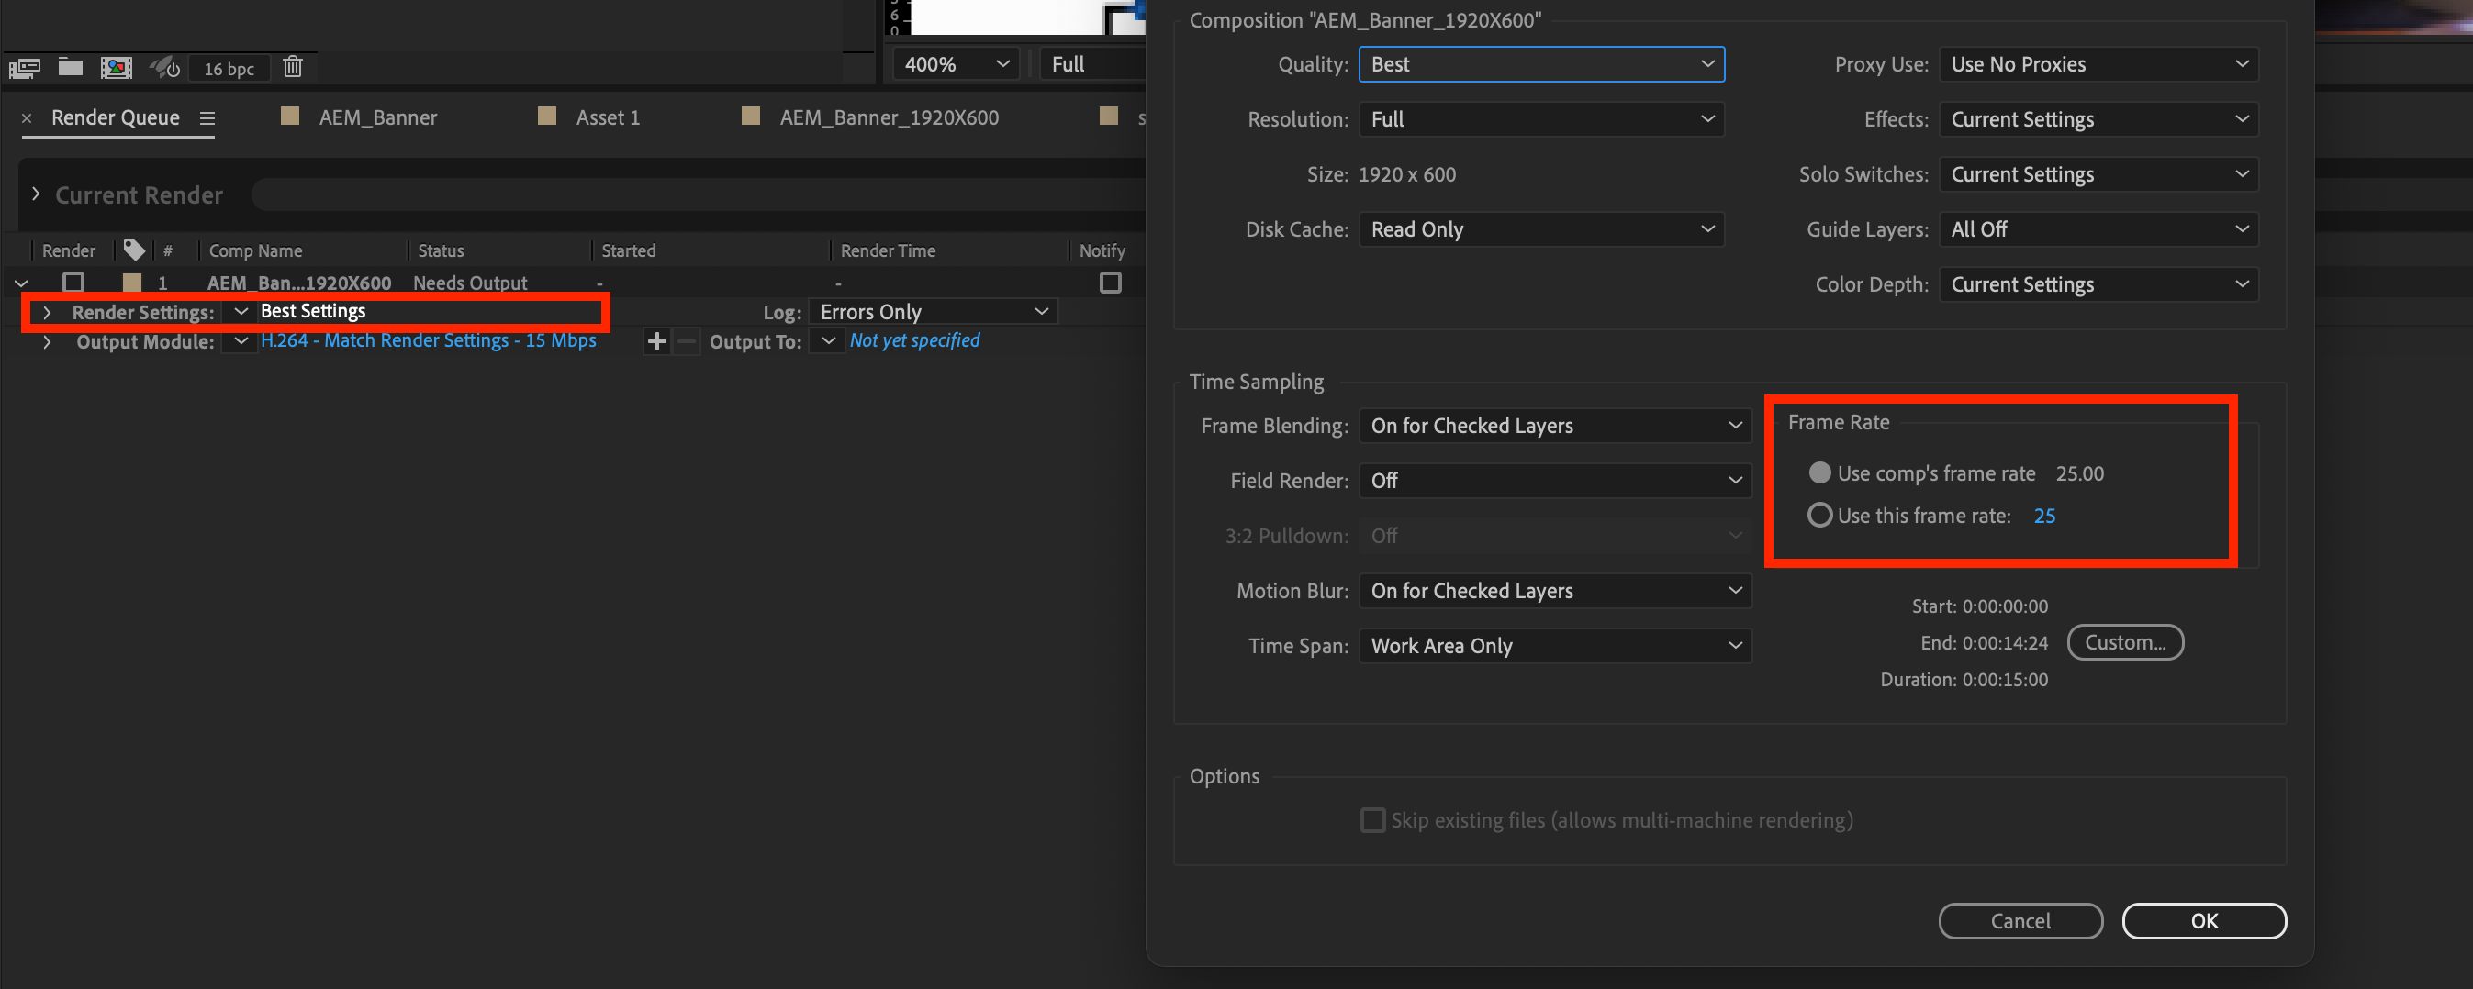Switch to the Asset 1 tab
This screenshot has height=989, width=2473.
click(x=607, y=117)
